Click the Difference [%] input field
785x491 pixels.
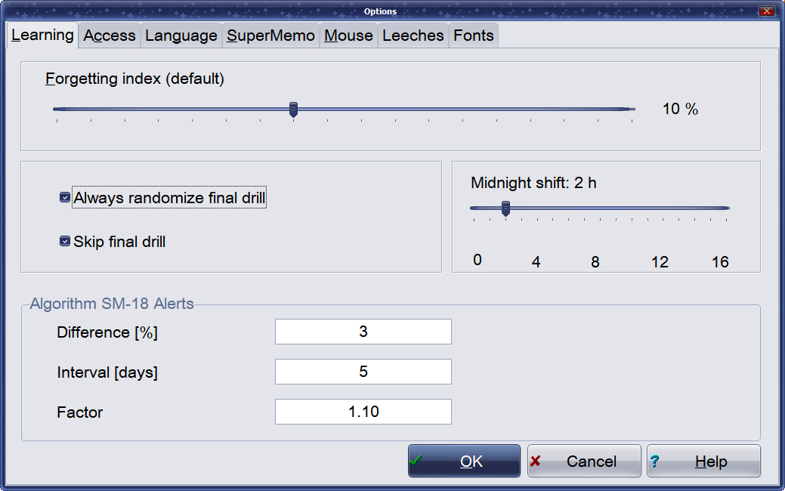click(x=363, y=332)
